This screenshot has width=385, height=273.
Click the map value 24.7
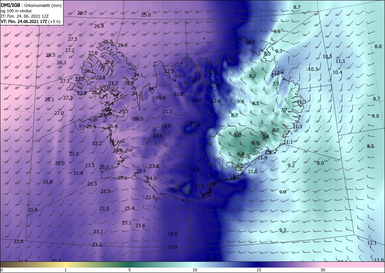tap(137, 93)
